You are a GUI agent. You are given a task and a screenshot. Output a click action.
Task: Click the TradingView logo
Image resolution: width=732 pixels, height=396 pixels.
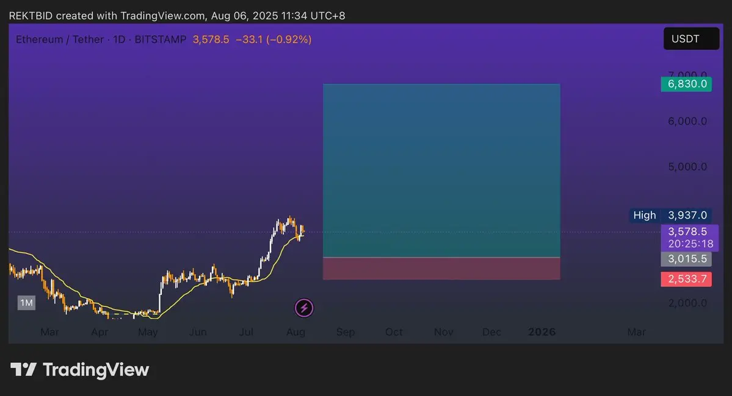[80, 369]
